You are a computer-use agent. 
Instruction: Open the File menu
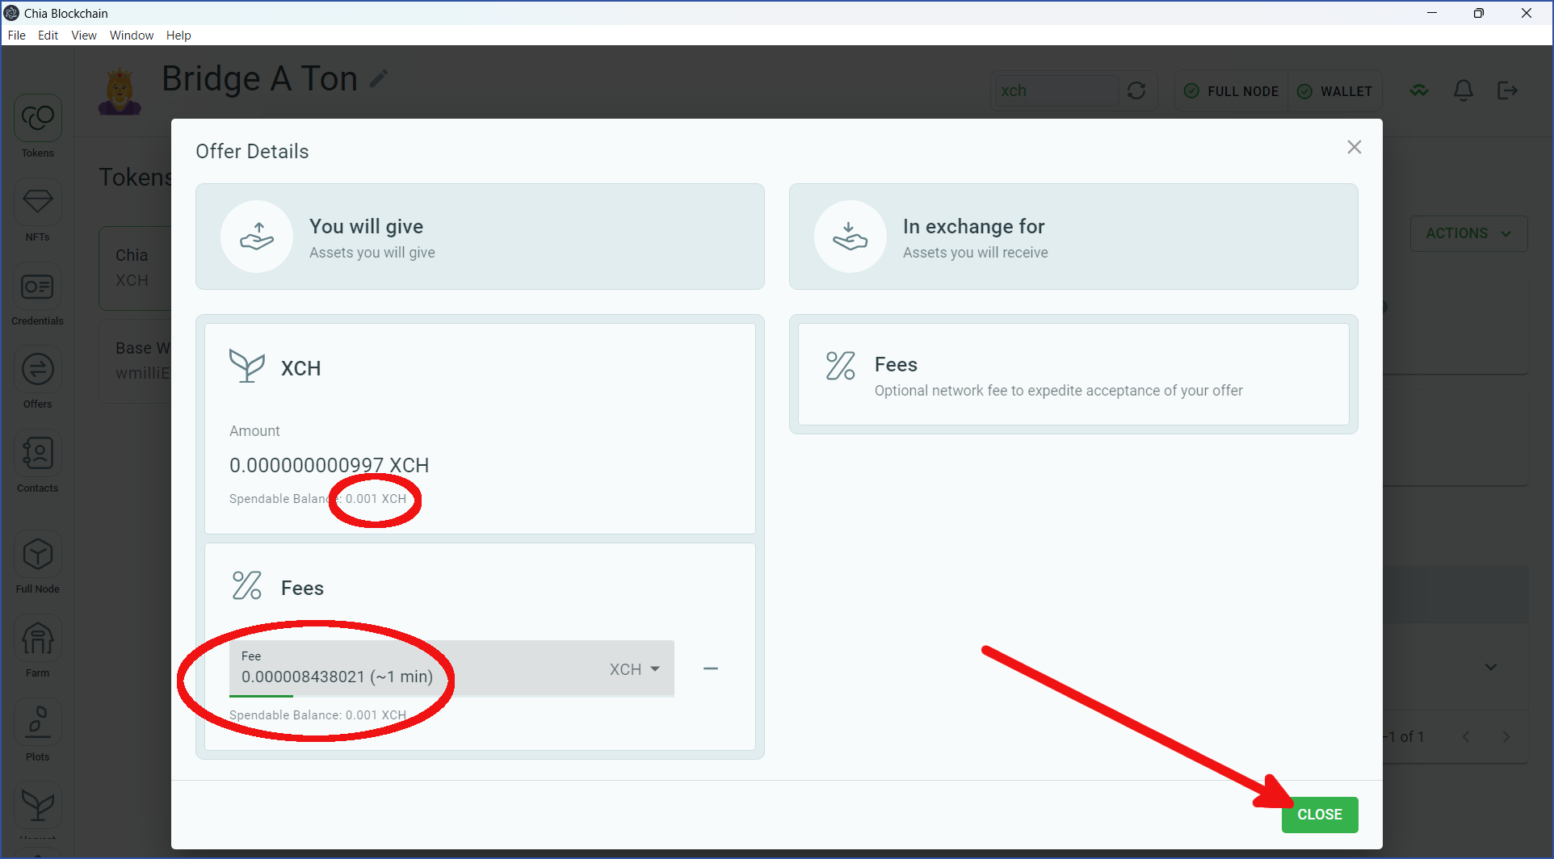coord(16,36)
